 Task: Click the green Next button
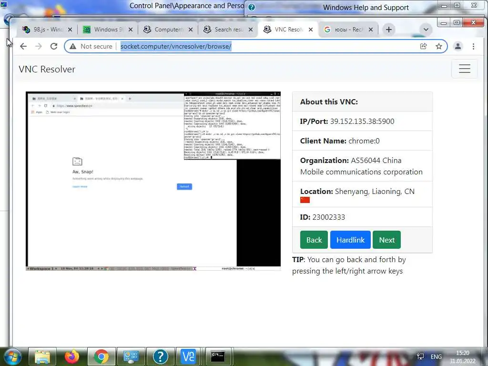[387, 240]
